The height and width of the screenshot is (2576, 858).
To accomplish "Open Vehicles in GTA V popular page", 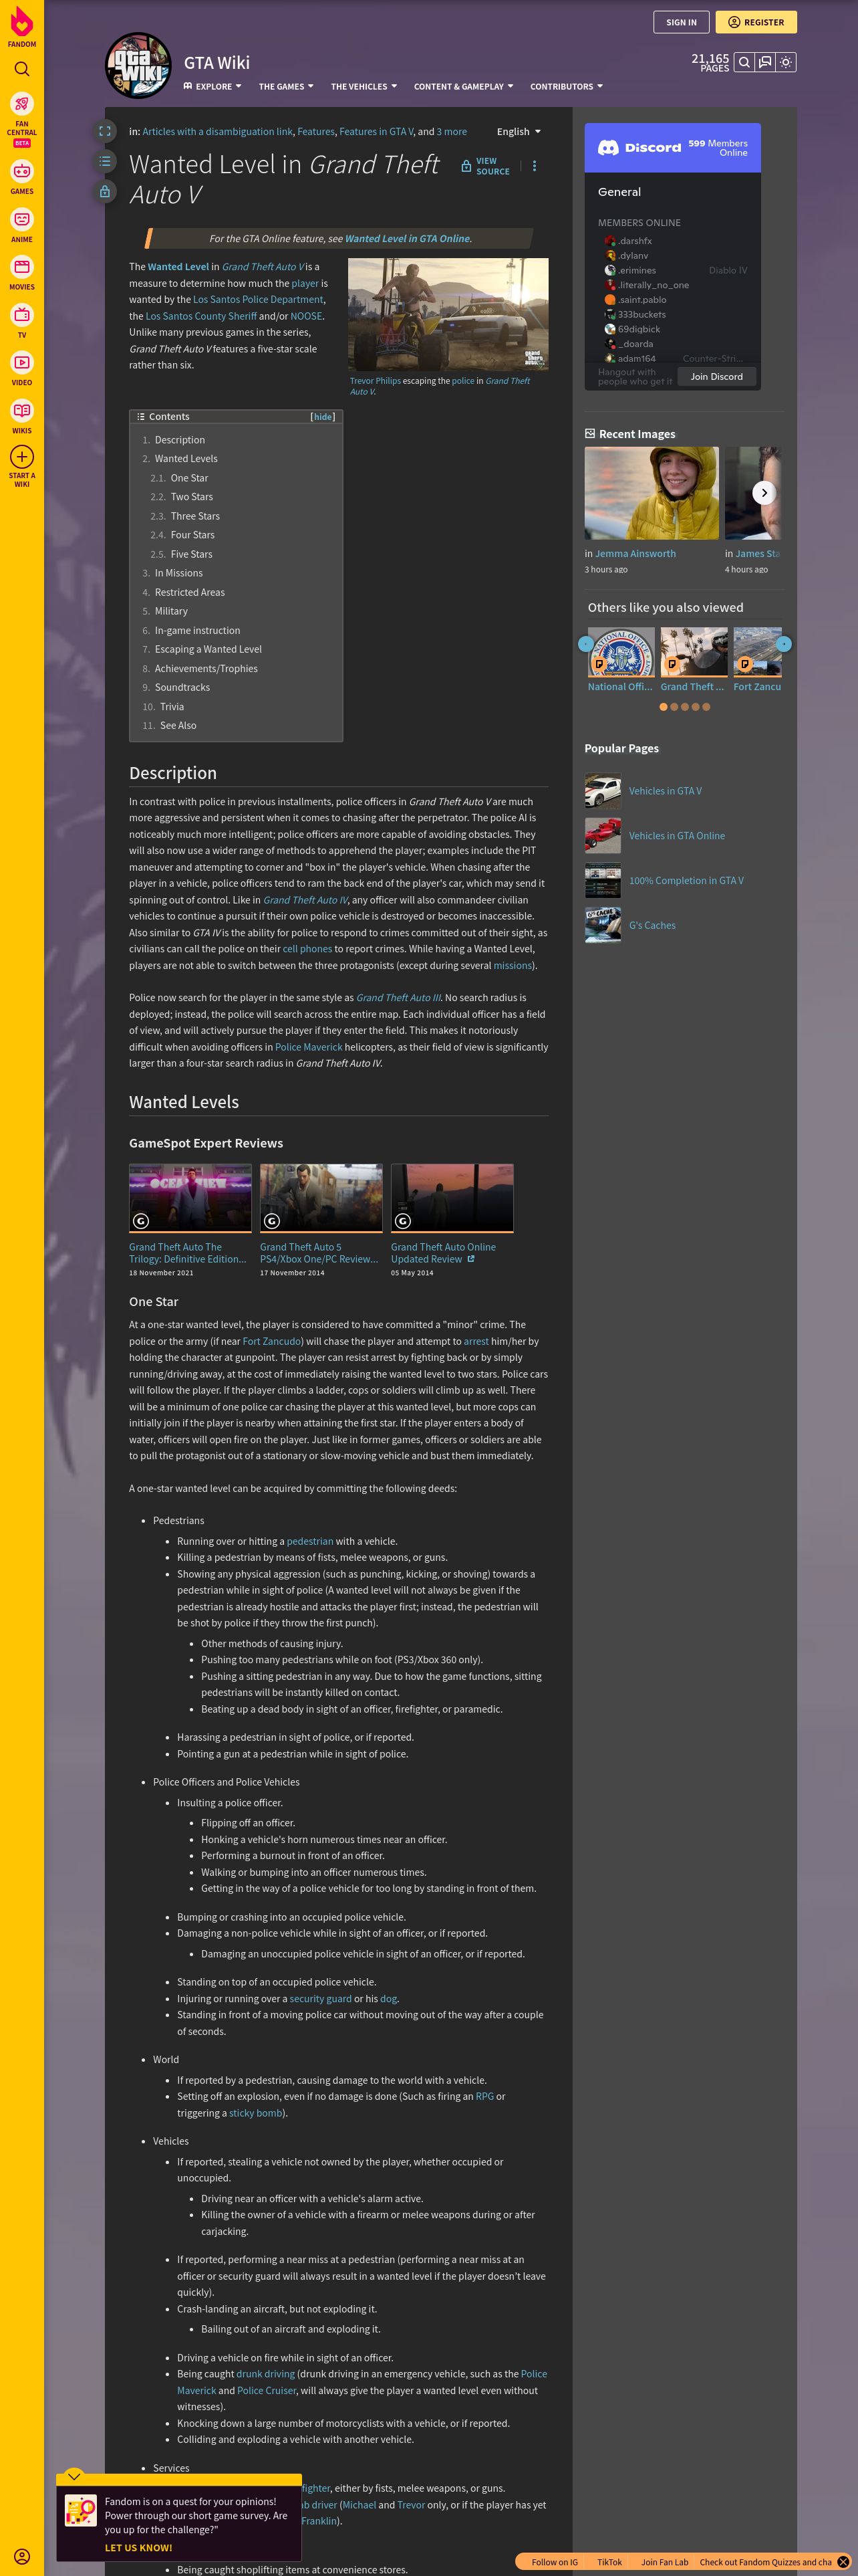I will [666, 791].
